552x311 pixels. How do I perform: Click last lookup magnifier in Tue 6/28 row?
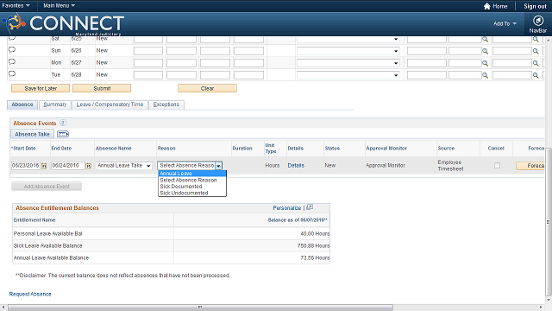pyautogui.click(x=536, y=75)
